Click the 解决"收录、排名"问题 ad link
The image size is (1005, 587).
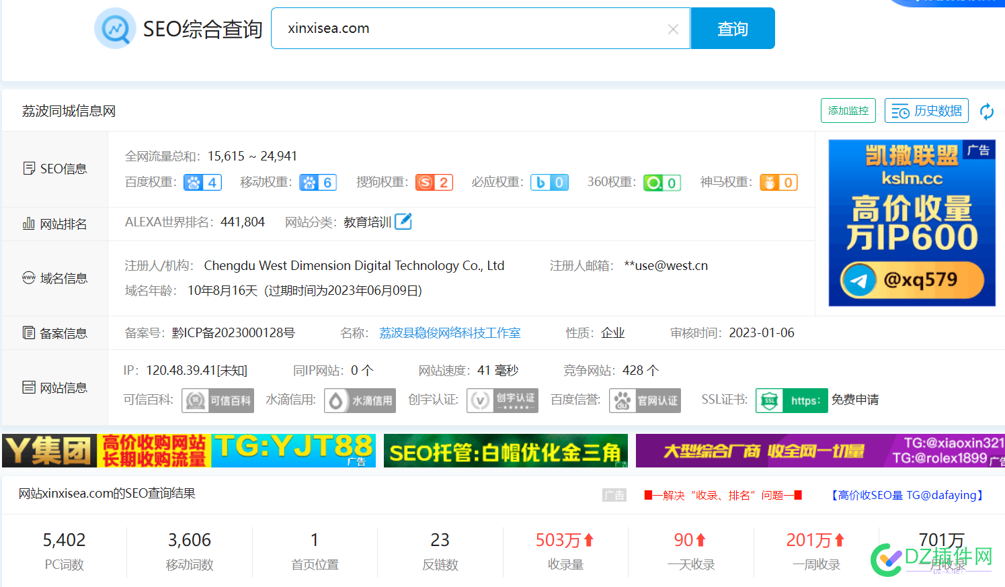point(723,495)
